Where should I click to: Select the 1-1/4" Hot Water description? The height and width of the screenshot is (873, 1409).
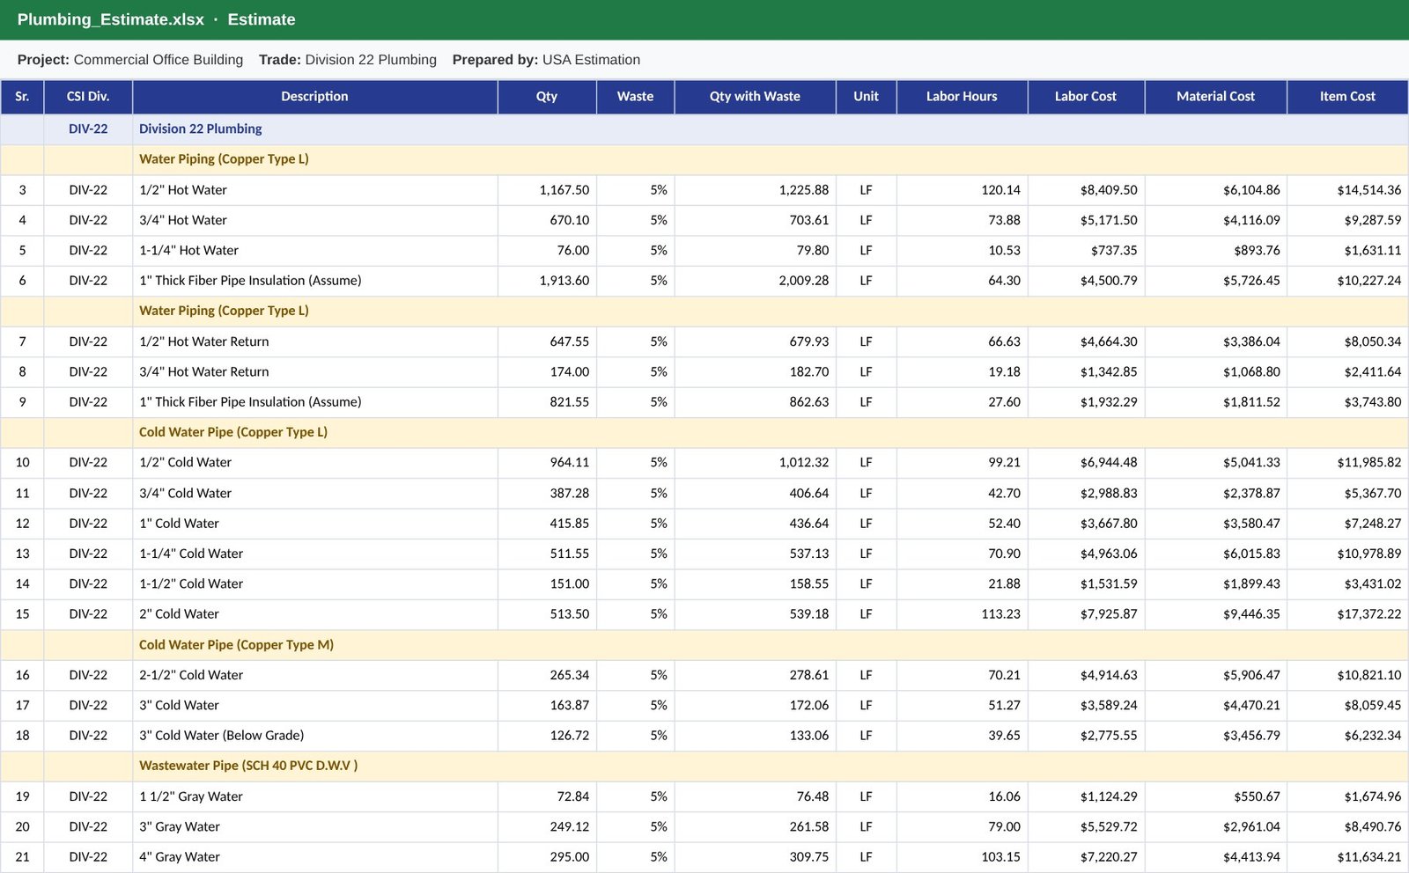point(314,251)
